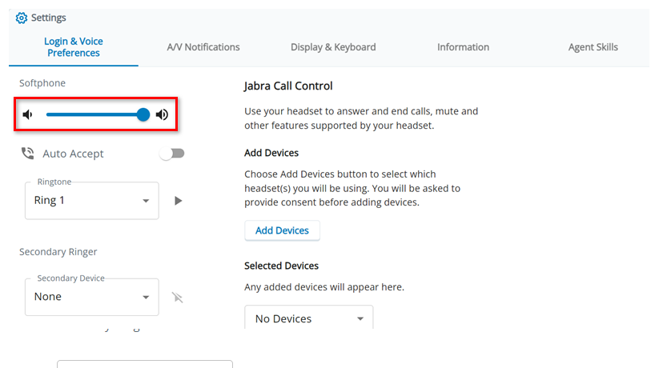Viewport: 651px width, 368px height.
Task: Expand the No Devices dropdown
Action: [x=309, y=318]
